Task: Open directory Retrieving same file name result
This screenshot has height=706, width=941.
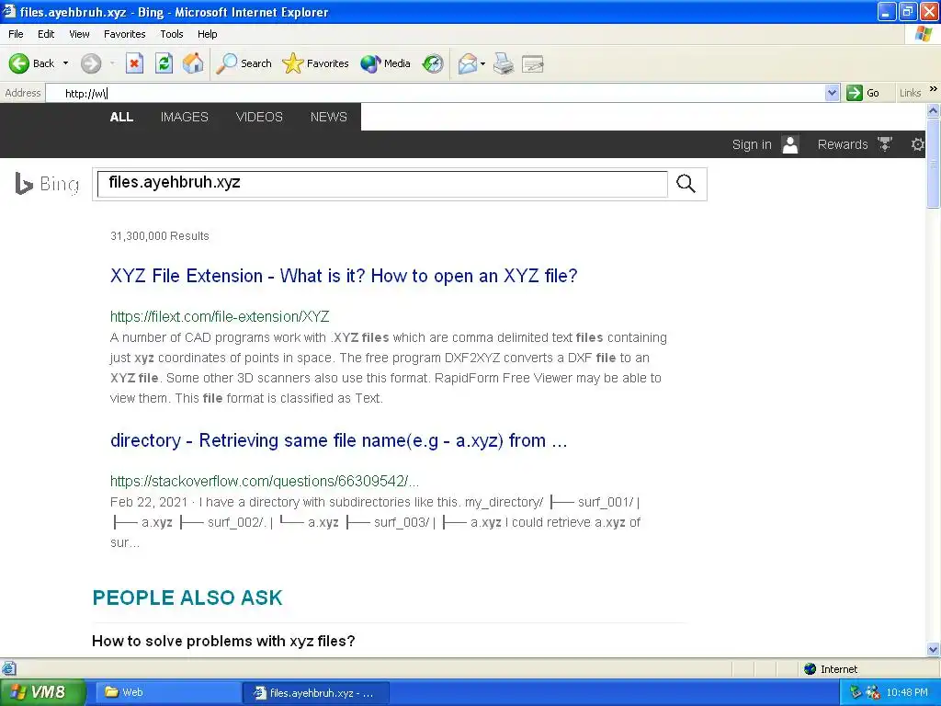Action: click(x=338, y=440)
